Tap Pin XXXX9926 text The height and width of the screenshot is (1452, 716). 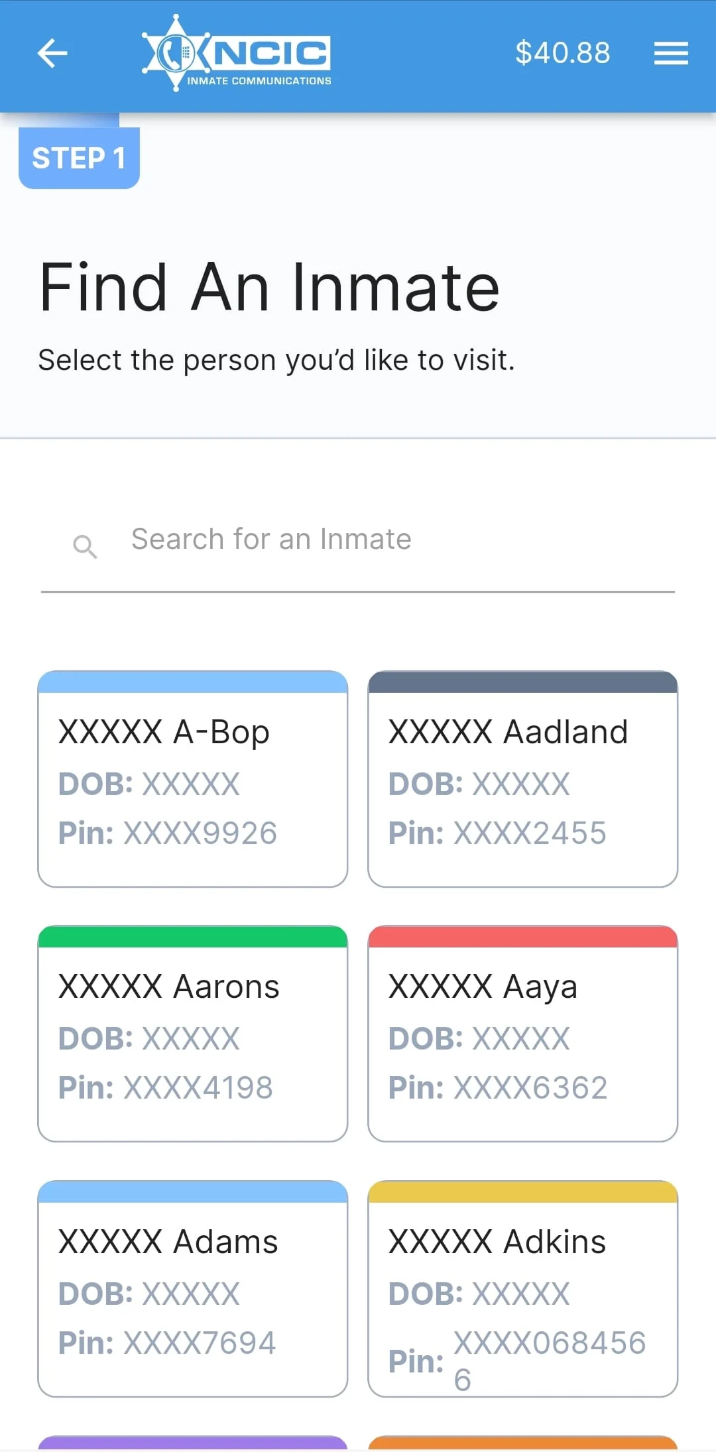pos(167,833)
